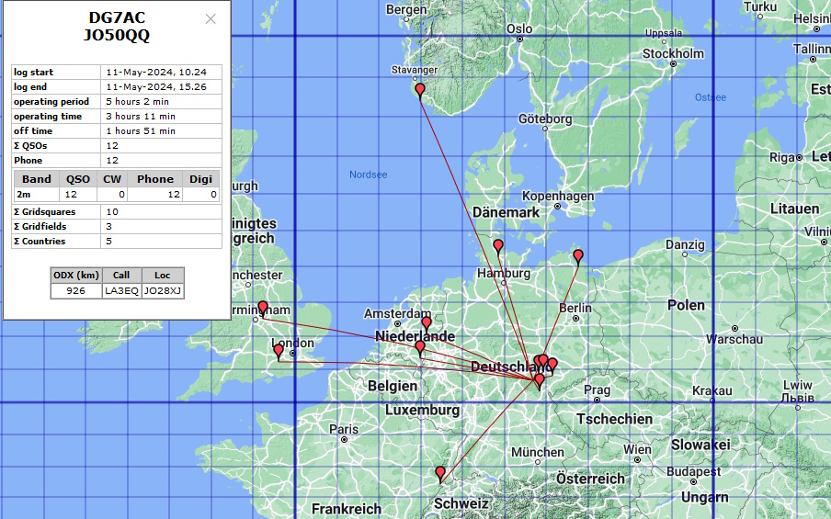Select the 2m band row cell
Image resolution: width=831 pixels, height=519 pixels.
[x=37, y=194]
